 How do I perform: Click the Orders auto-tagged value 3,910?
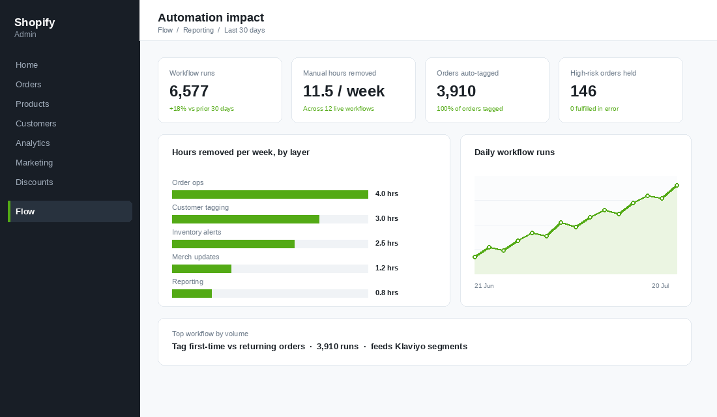pyautogui.click(x=456, y=91)
